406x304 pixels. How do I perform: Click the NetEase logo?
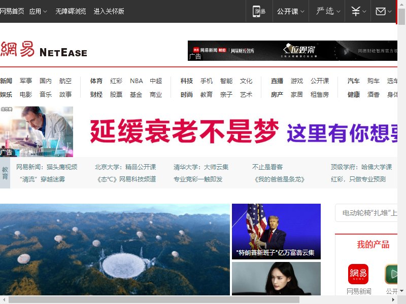pyautogui.click(x=44, y=49)
